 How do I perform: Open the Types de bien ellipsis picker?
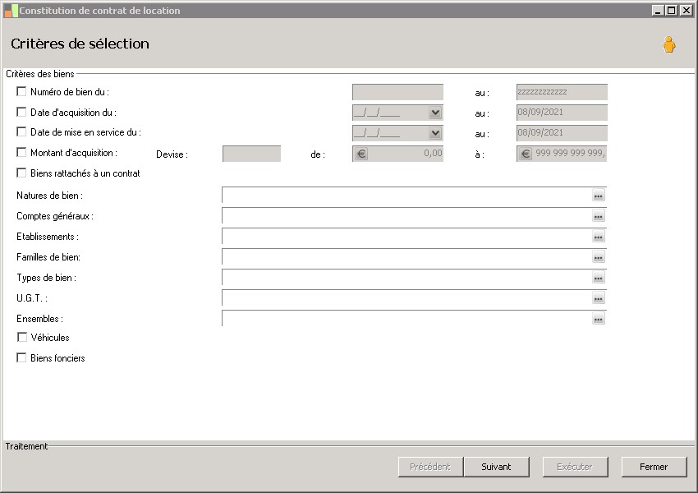599,278
